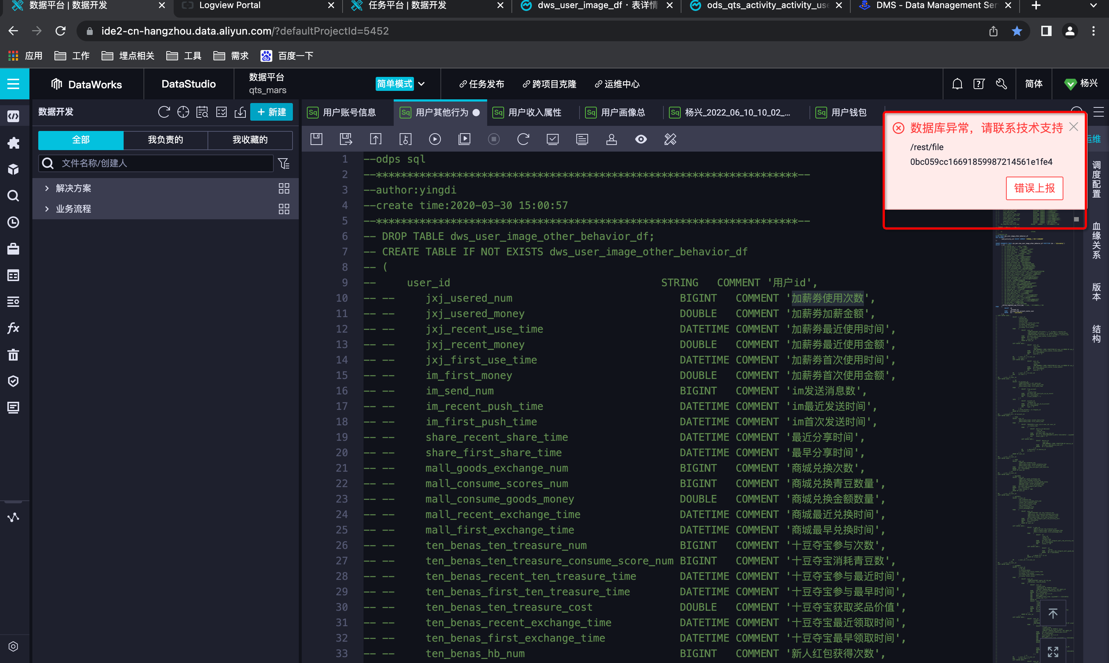Open the 版本 side panel
Screen dimensions: 1109x663
pyautogui.click(x=1096, y=292)
